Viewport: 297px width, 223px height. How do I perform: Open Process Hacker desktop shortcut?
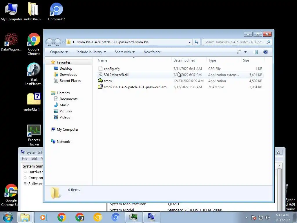pyautogui.click(x=34, y=135)
